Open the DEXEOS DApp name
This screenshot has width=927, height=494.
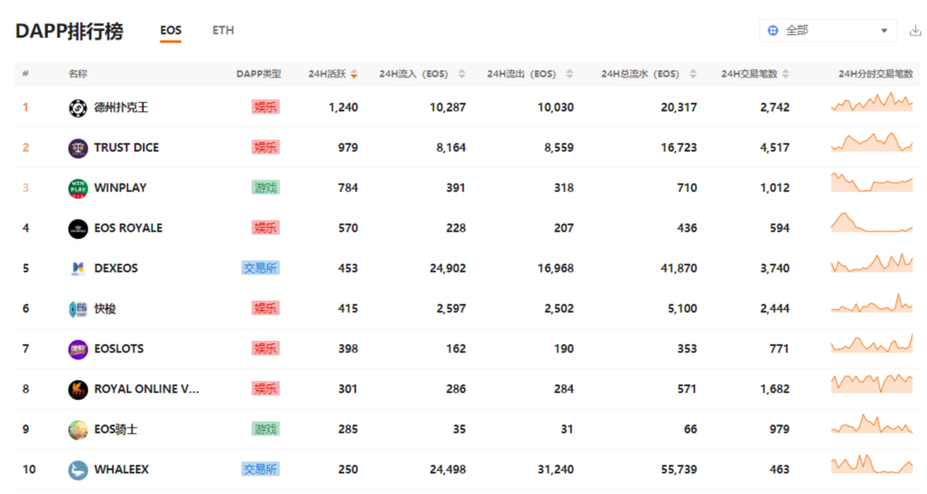[116, 269]
